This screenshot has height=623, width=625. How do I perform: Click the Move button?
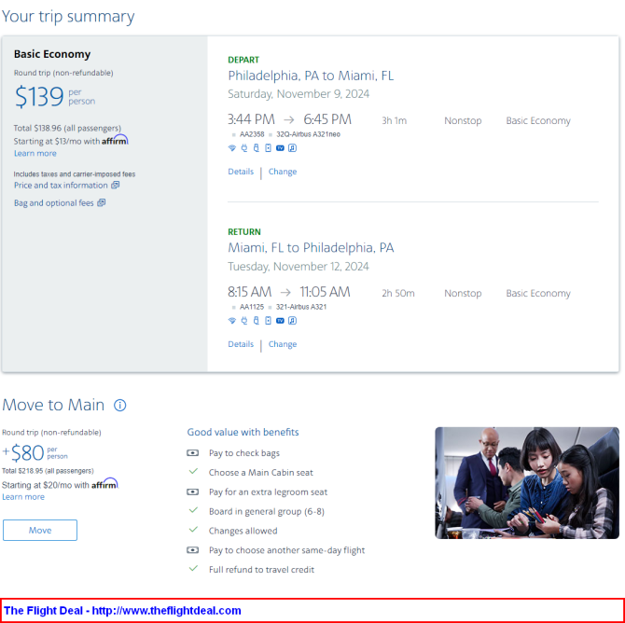[x=40, y=530]
